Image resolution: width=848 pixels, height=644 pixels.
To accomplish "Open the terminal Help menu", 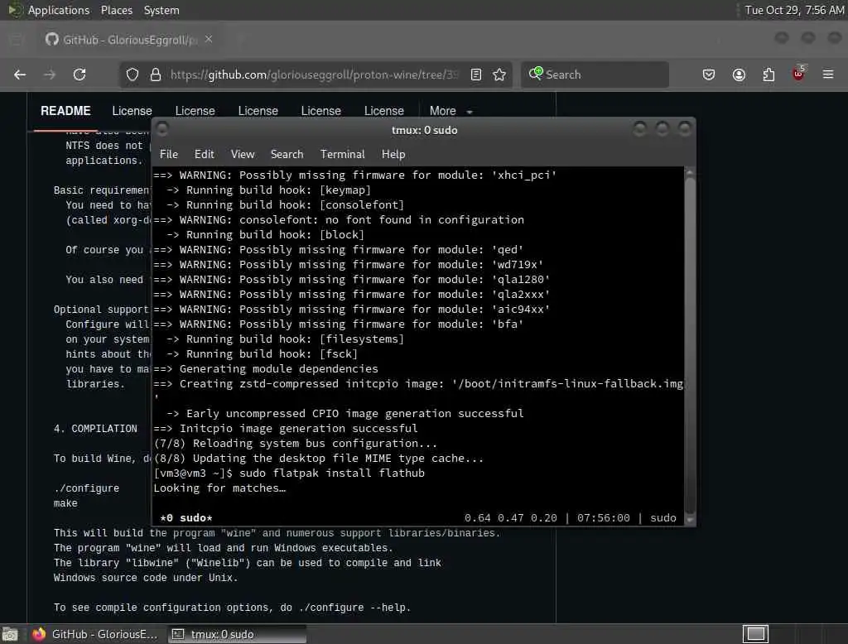I will (393, 154).
